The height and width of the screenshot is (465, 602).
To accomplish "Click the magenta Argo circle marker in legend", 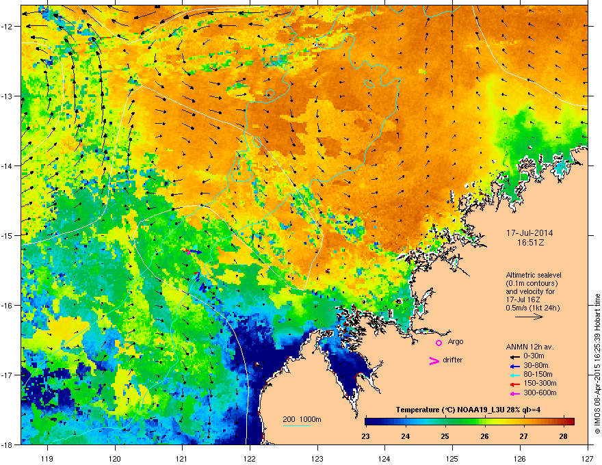I will coord(439,343).
